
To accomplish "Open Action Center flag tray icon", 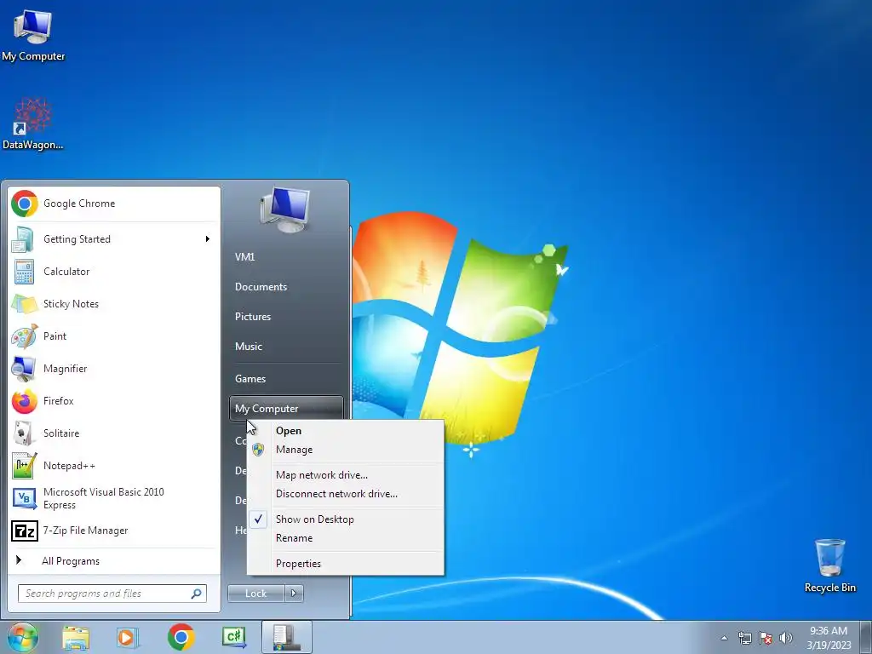I will [766, 638].
